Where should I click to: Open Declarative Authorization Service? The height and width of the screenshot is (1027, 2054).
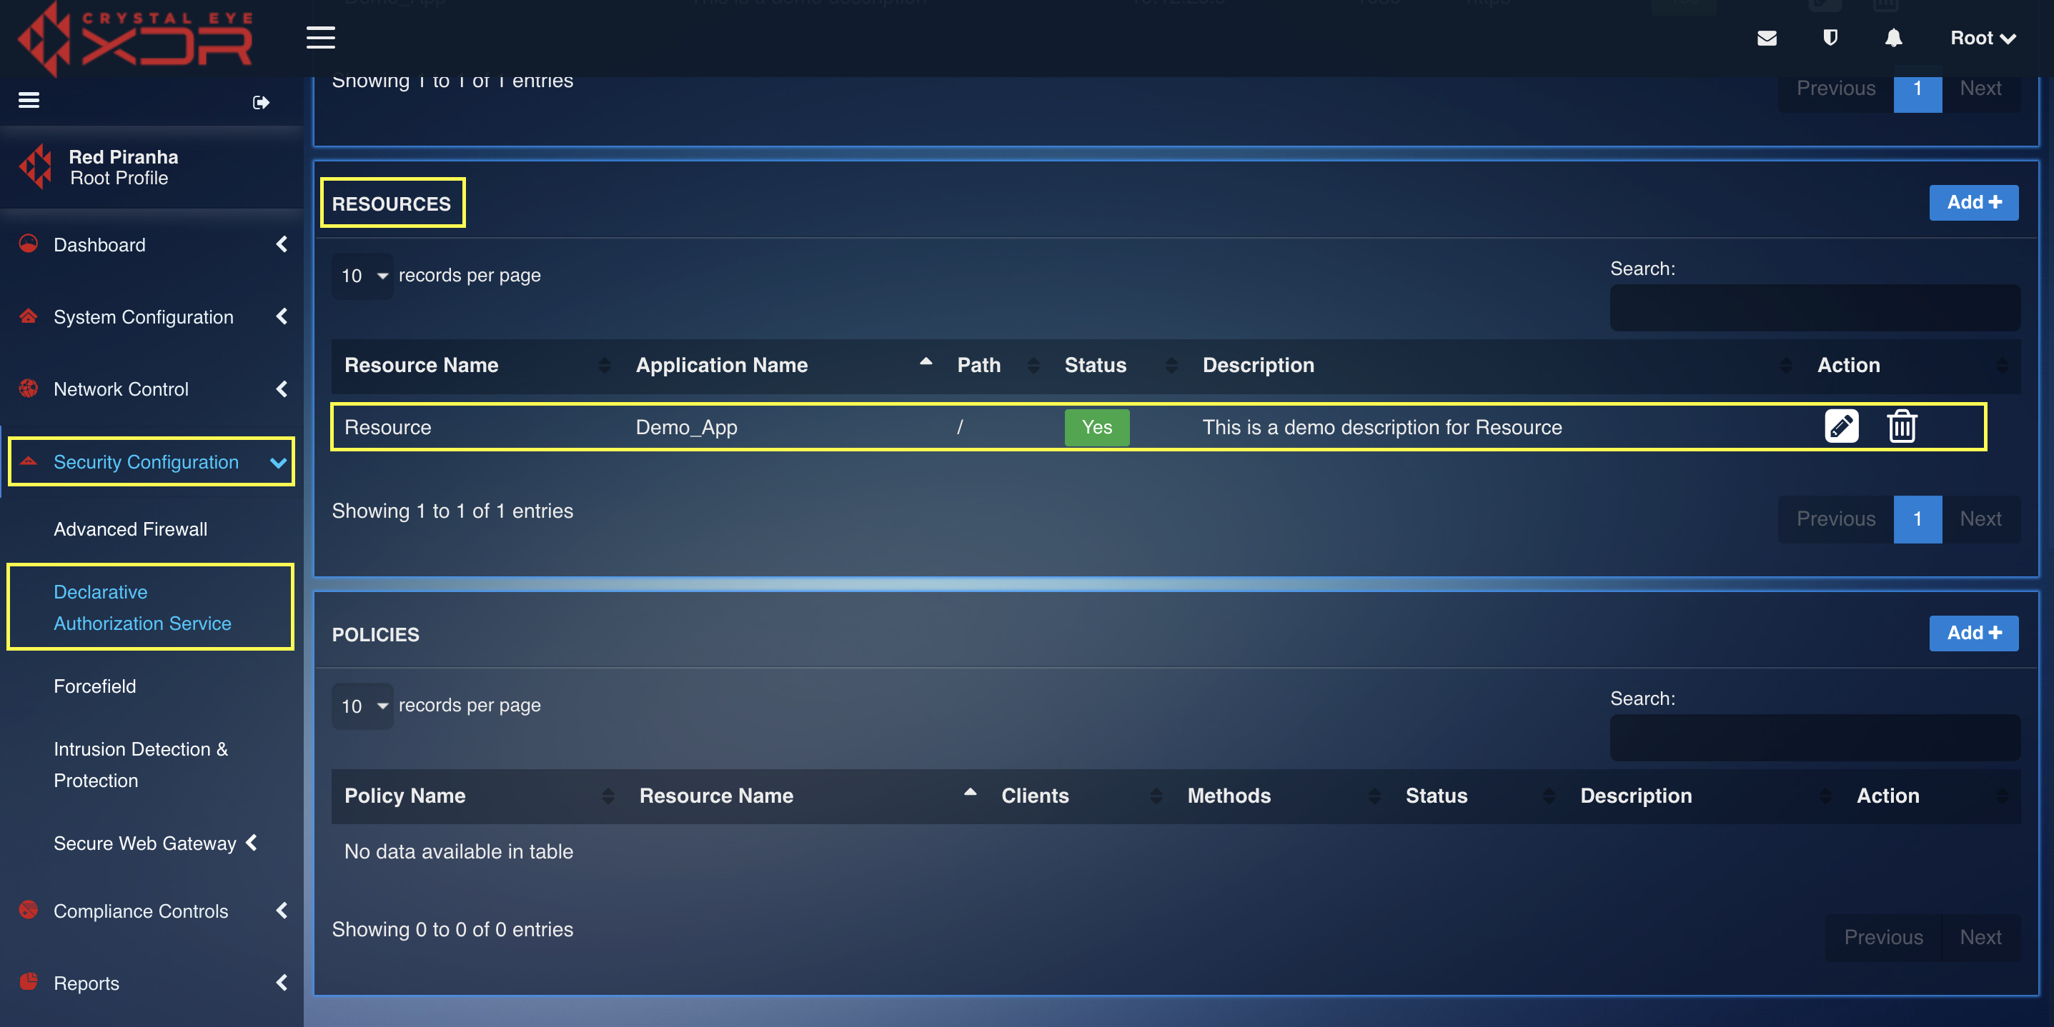click(142, 607)
